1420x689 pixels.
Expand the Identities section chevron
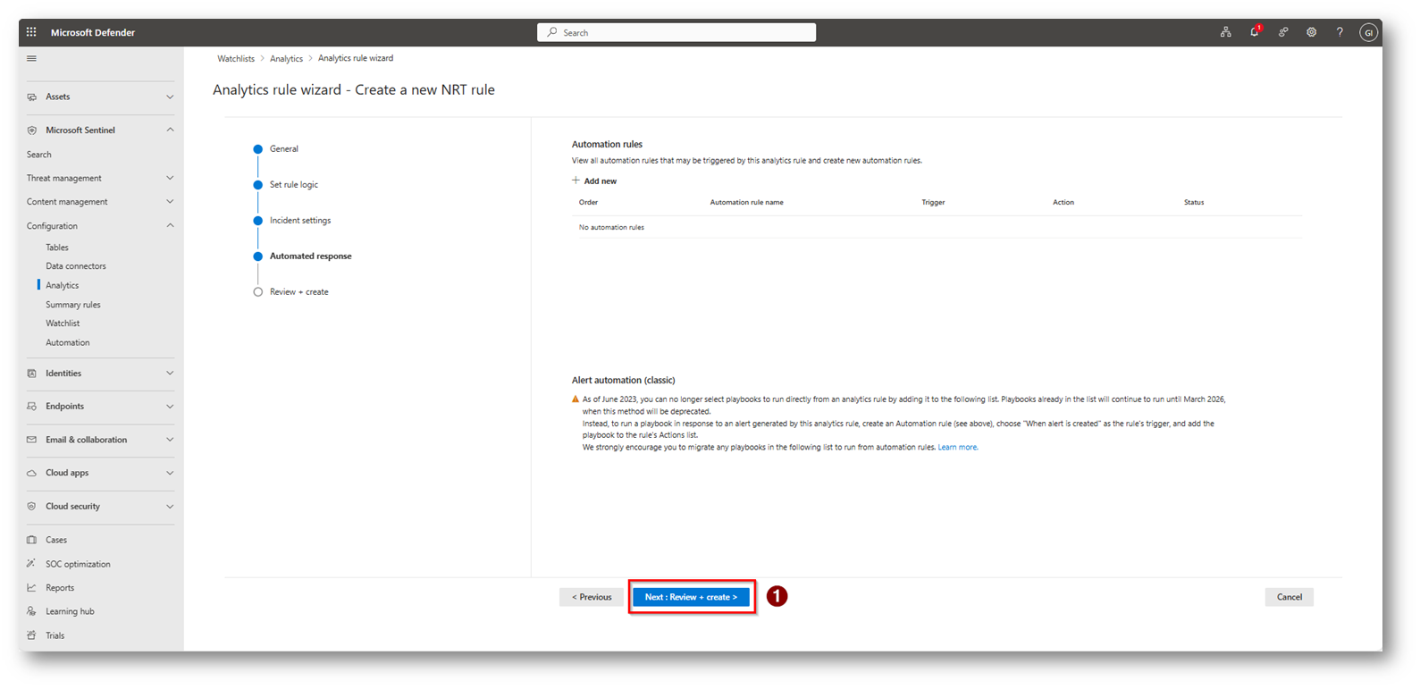tap(170, 374)
